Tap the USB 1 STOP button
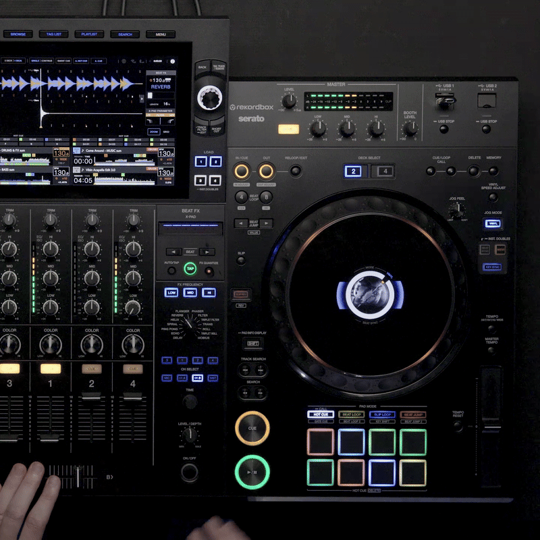Image resolution: width=540 pixels, height=540 pixels. pos(444,130)
